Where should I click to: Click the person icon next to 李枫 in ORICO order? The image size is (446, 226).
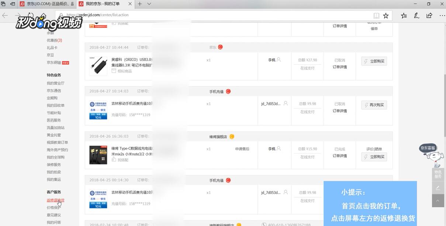279,59
